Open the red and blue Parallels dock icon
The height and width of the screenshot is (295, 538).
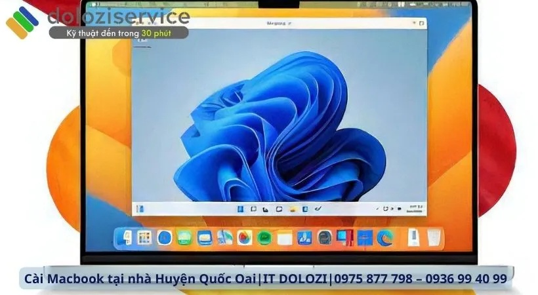344,238
